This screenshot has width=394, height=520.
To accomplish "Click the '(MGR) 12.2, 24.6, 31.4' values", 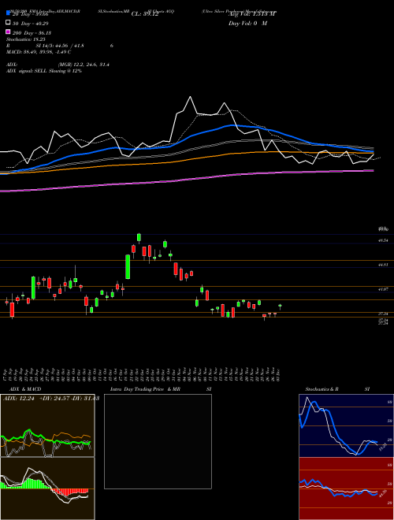I will click(84, 65).
